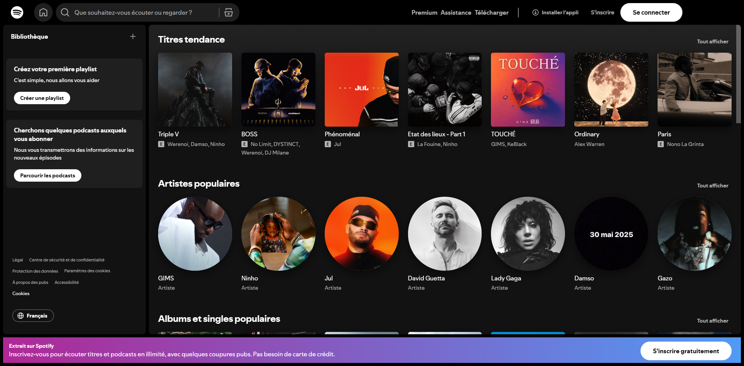Click the Alex Warren artist link
This screenshot has width=744, height=366.
pos(589,144)
